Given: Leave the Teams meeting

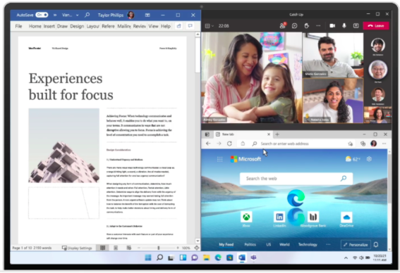Looking at the screenshot, I should coord(376,26).
